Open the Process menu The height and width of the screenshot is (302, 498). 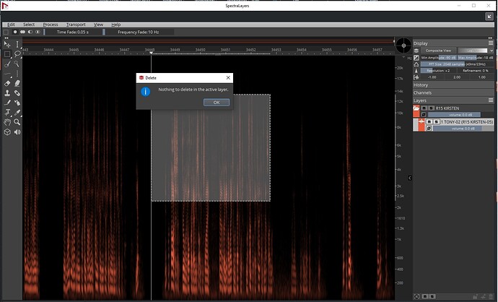click(51, 25)
